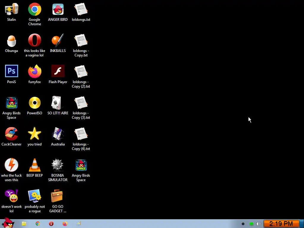This screenshot has height=228, width=304.
Task: Click the green monitor tray icon
Action: pyautogui.click(x=251, y=224)
